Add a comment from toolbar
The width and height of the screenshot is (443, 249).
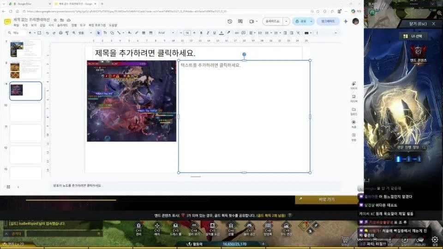tap(244, 33)
